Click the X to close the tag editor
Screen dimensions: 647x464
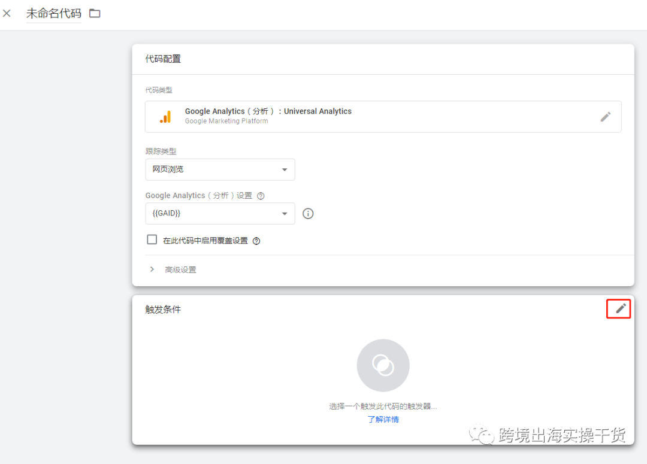tap(7, 13)
